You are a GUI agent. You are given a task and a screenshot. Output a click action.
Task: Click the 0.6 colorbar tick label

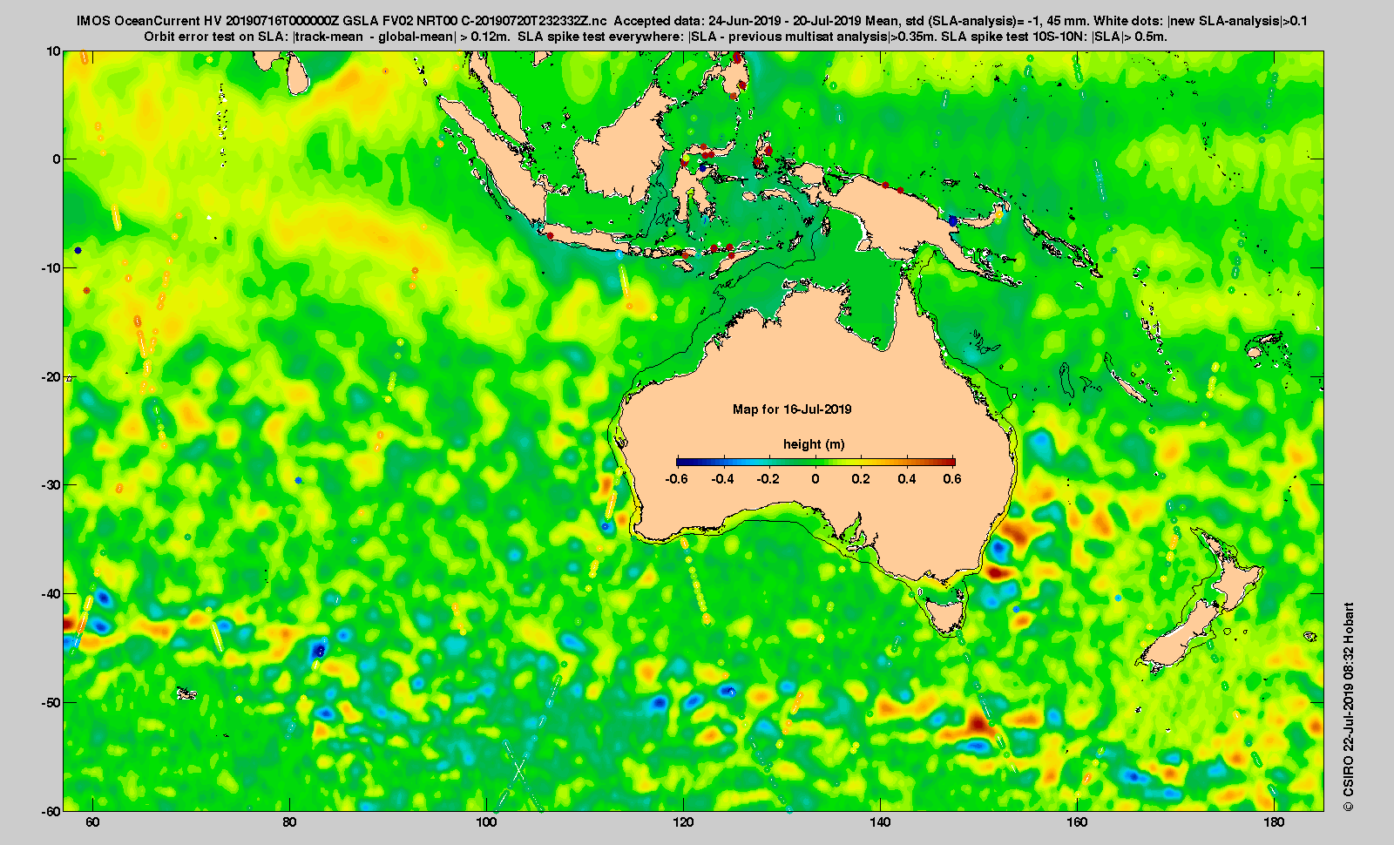pos(952,479)
